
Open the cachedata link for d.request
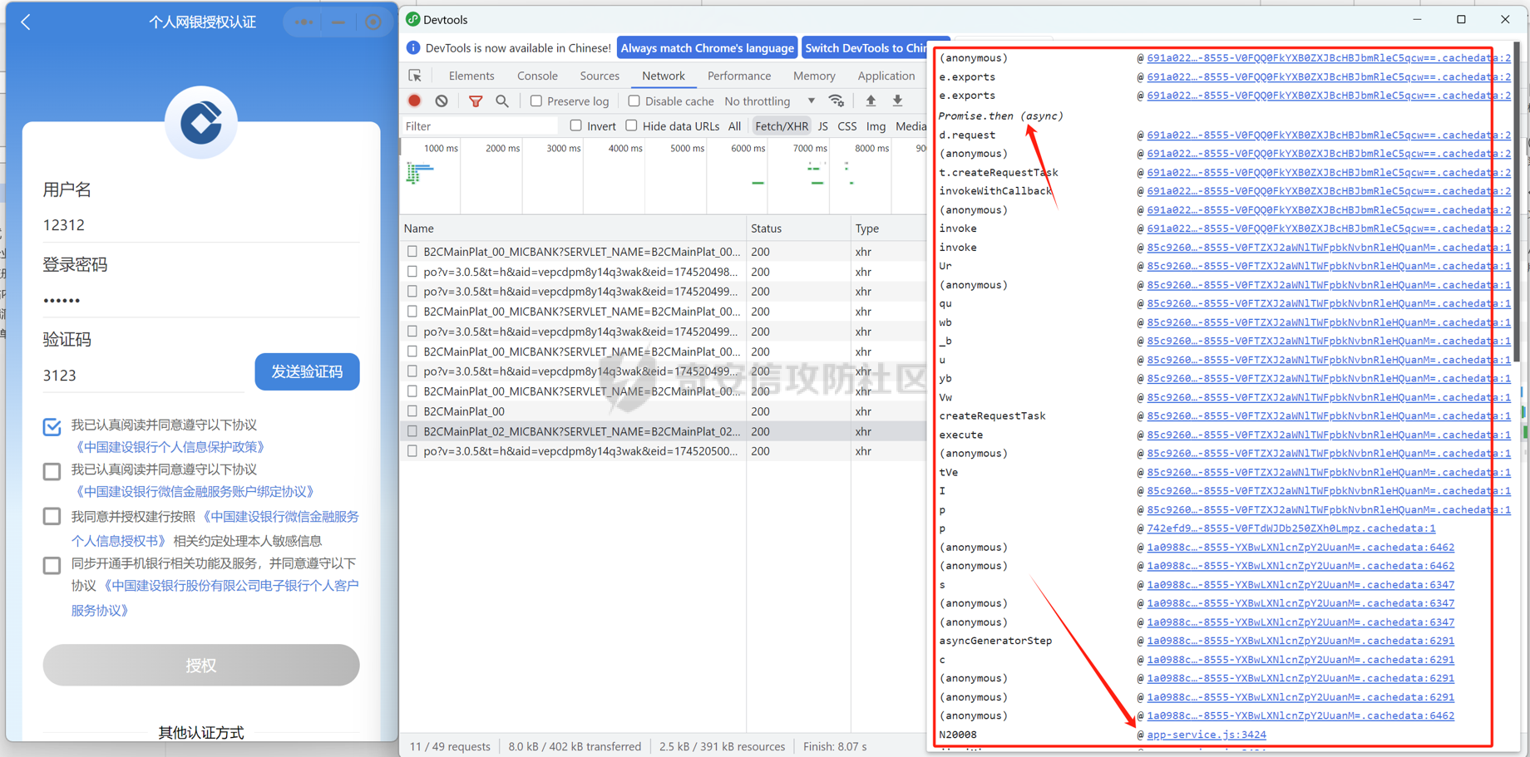point(1328,135)
